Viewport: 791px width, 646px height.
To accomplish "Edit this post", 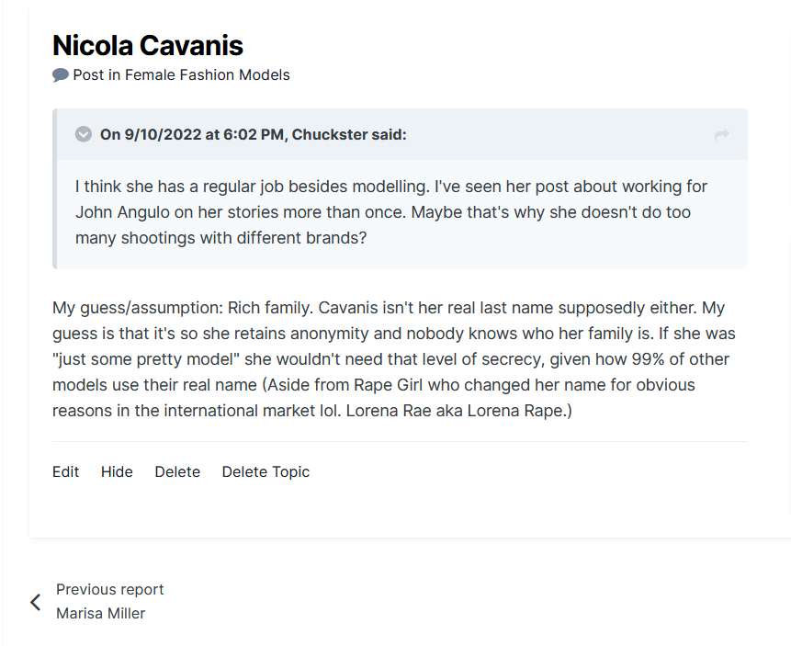I will (66, 471).
